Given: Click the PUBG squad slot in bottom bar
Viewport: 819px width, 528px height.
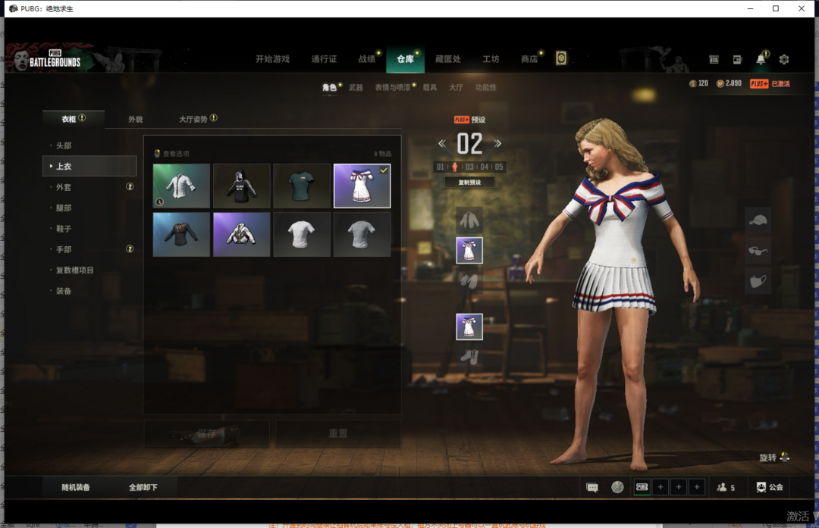Looking at the screenshot, I should click(x=642, y=487).
